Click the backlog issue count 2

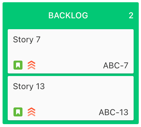click(x=131, y=15)
